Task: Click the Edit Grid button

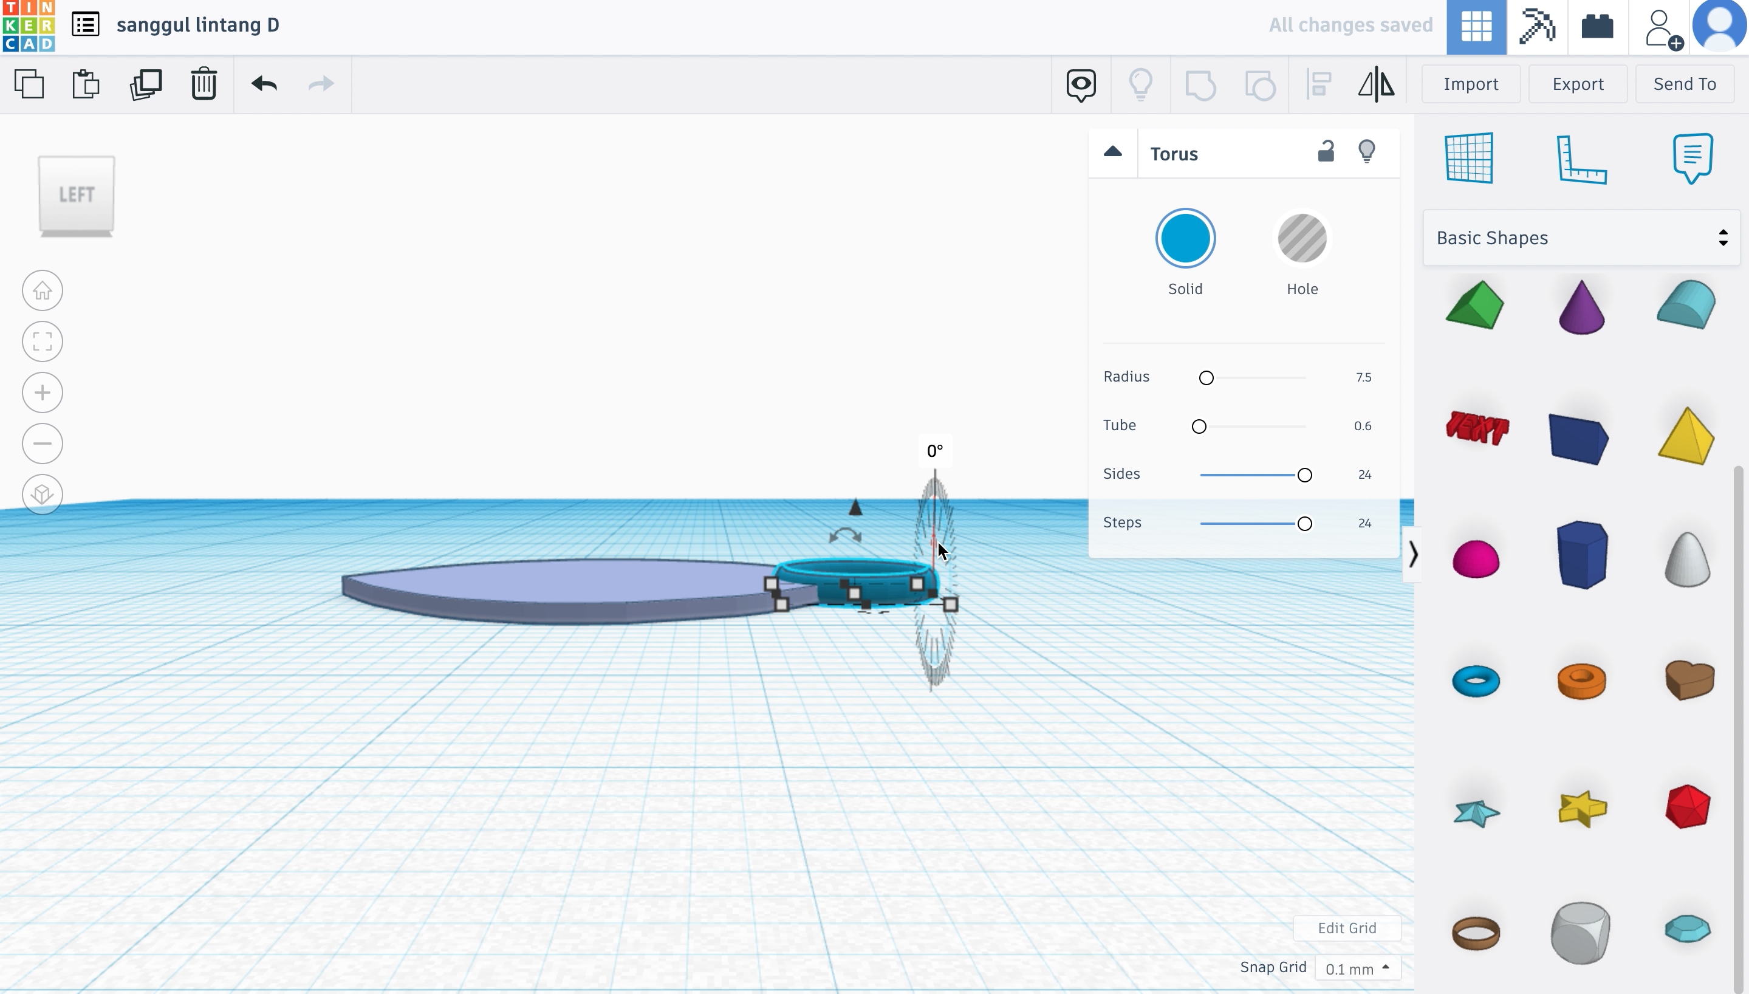Action: 1346,928
